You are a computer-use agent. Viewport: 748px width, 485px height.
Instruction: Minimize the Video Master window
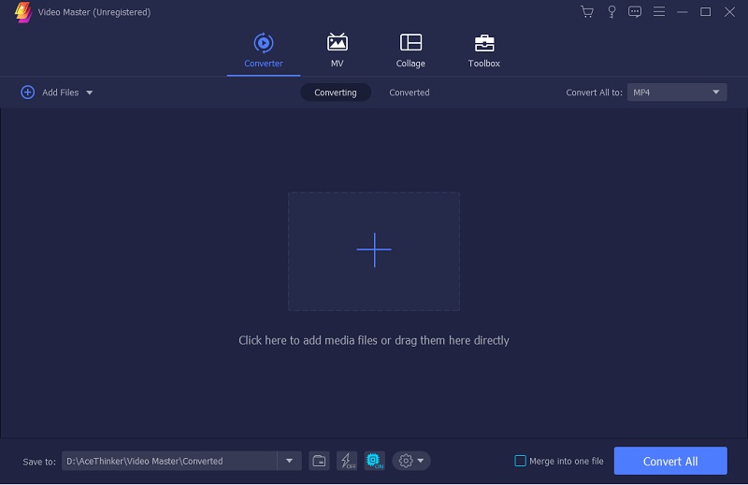[x=683, y=12]
